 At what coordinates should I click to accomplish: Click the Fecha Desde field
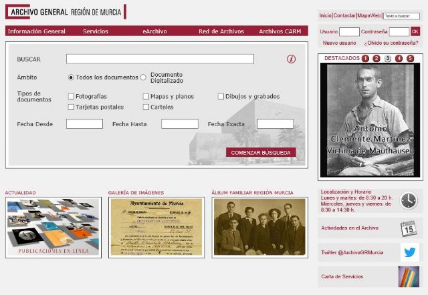pos(85,123)
